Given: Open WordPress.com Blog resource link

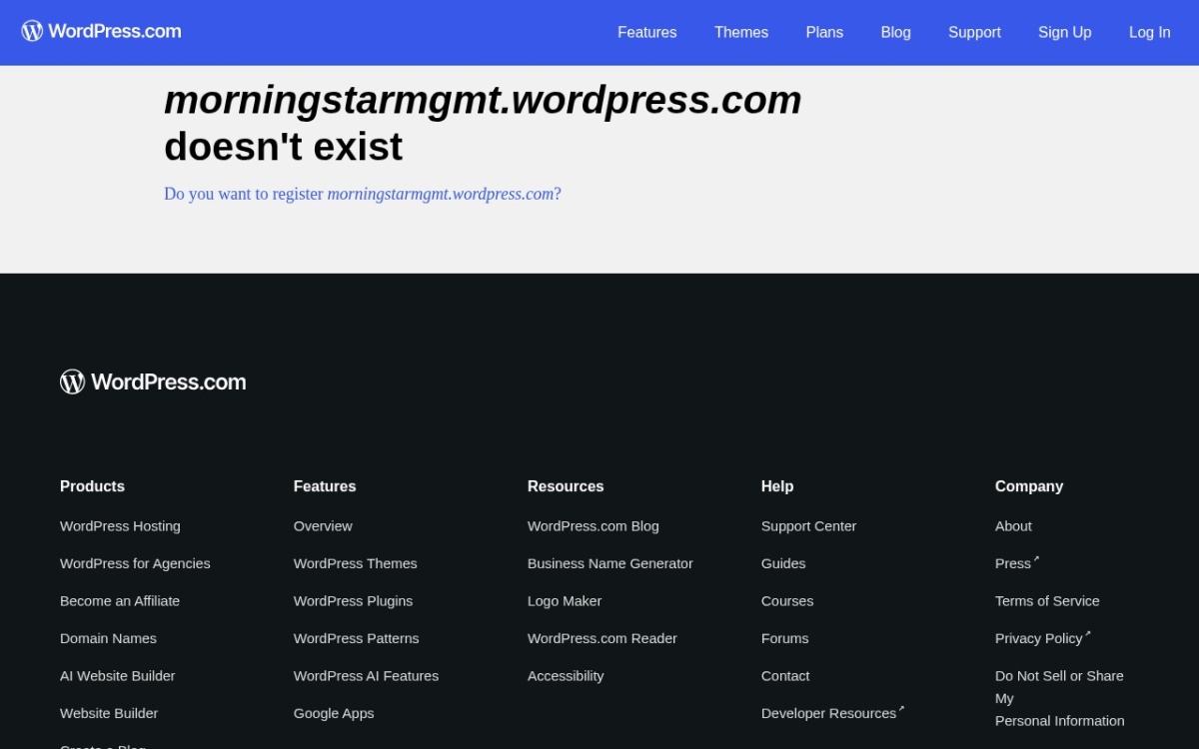Looking at the screenshot, I should 594,526.
